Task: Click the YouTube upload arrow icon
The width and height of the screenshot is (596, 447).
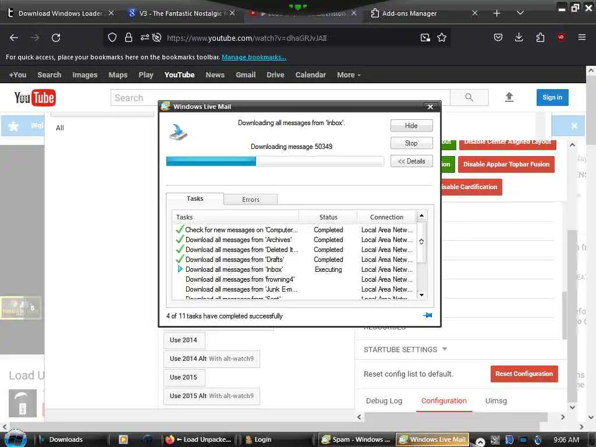Action: 509,97
